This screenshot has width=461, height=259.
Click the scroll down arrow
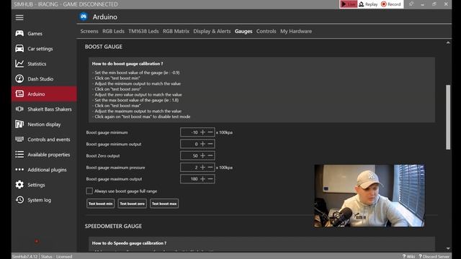448,248
